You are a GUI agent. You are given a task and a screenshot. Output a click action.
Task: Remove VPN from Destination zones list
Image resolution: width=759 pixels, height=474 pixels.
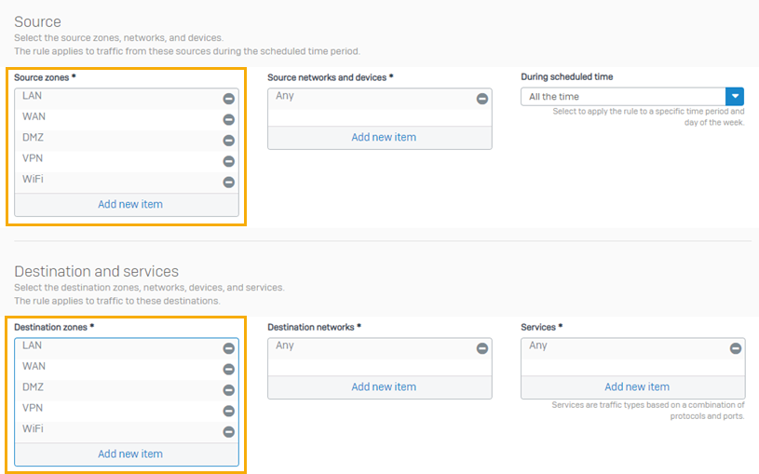pyautogui.click(x=228, y=411)
